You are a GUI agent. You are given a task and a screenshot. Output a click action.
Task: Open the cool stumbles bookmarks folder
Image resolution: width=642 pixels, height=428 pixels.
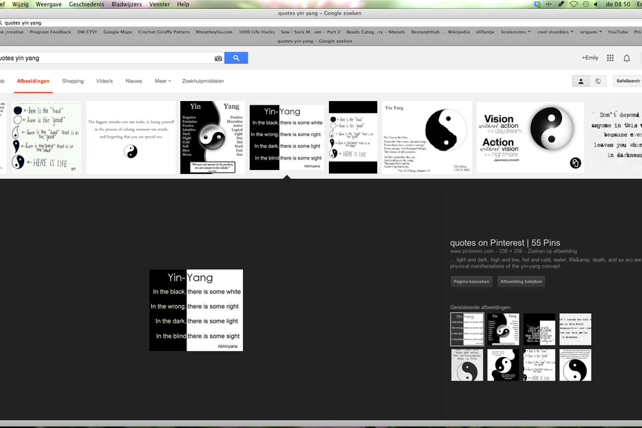(555, 32)
